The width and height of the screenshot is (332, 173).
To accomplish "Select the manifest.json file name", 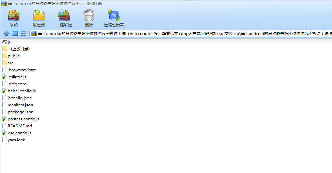I will click(x=20, y=105).
